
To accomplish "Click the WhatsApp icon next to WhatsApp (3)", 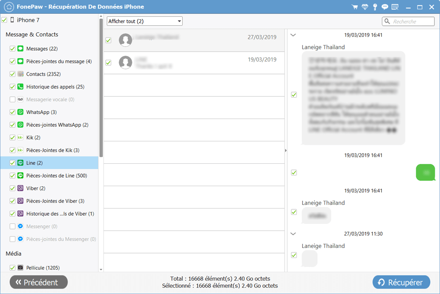I will (x=21, y=112).
